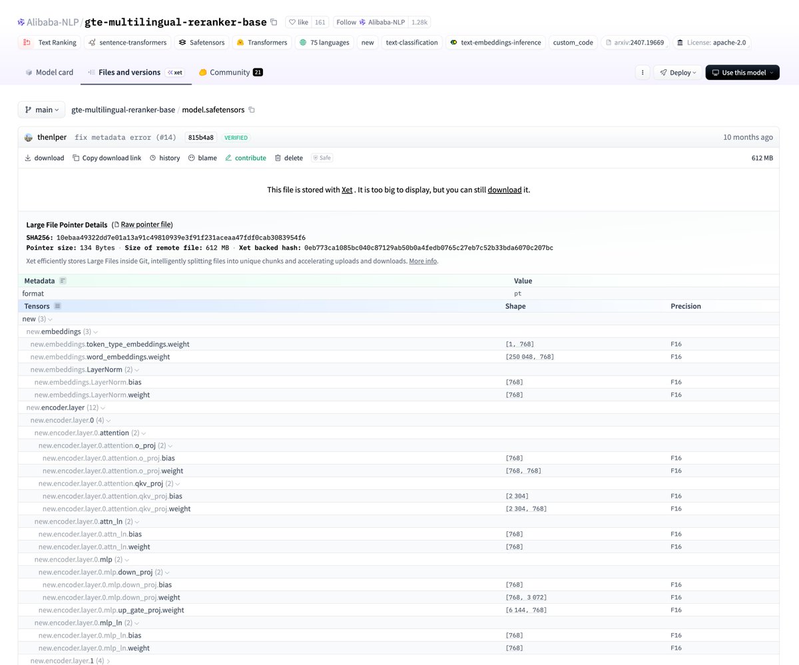
Task: Copy the model.safetensors file path icon
Action: tap(252, 110)
